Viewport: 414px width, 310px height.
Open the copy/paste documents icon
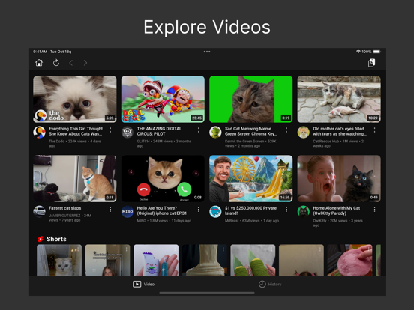(371, 63)
